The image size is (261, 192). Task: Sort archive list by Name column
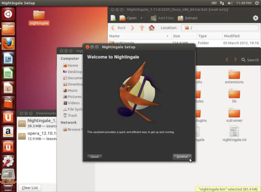pos(139,36)
